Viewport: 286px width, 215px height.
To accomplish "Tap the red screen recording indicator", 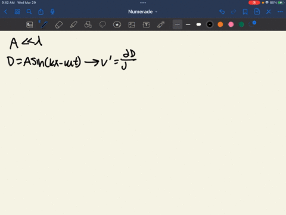I will point(254,2).
